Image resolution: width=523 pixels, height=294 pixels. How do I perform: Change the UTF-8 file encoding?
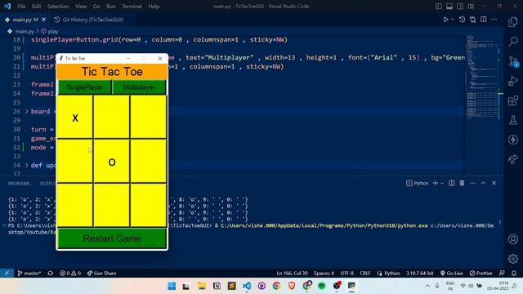pyautogui.click(x=346, y=273)
